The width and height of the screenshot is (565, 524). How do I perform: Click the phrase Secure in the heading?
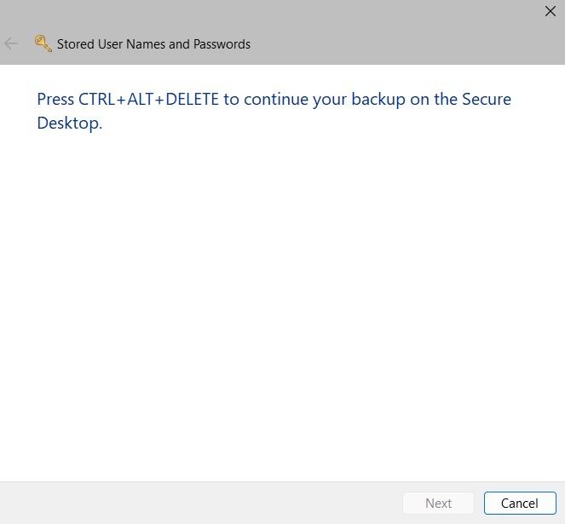pos(487,99)
